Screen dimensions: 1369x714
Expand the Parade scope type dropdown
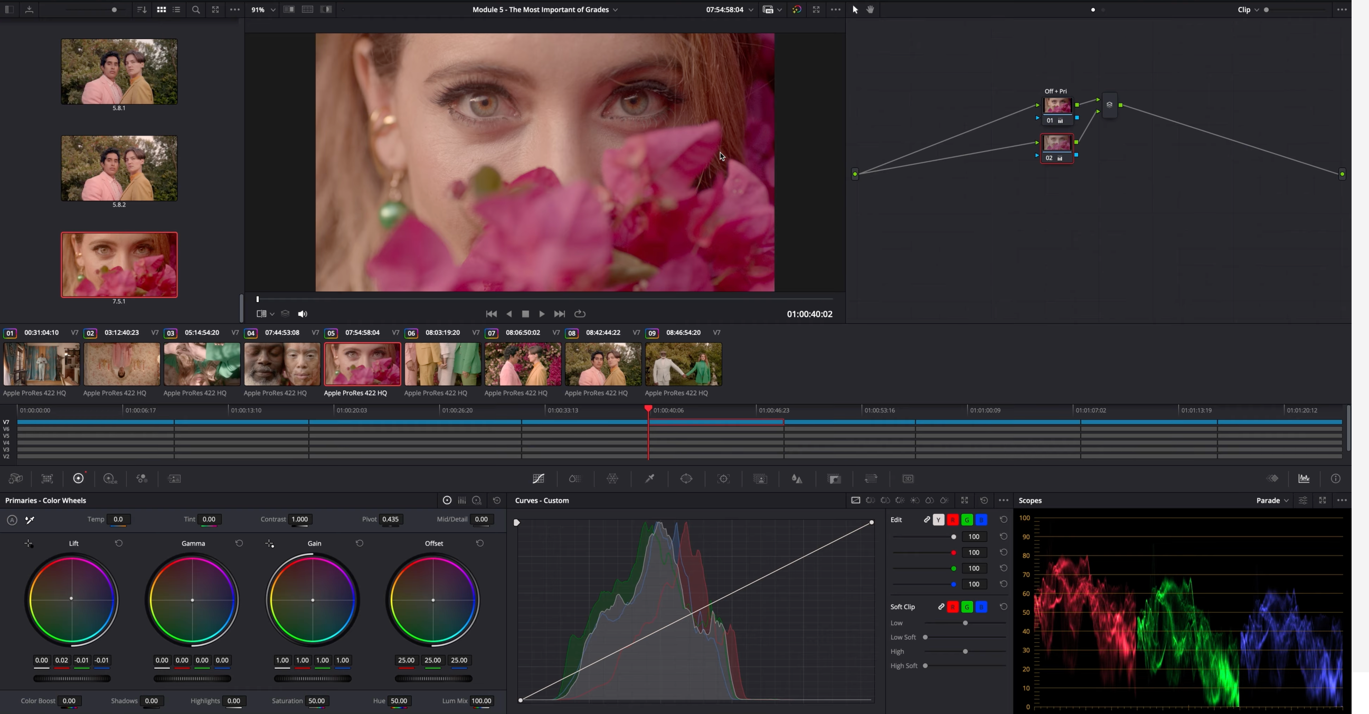pos(1272,500)
